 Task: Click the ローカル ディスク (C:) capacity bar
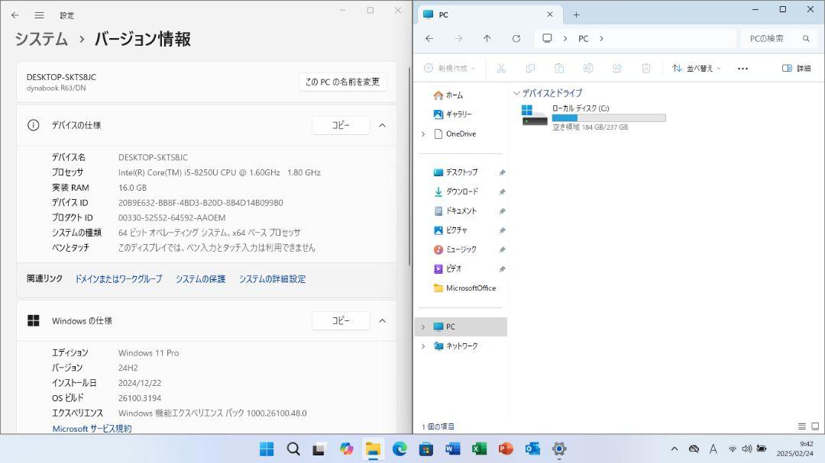(609, 118)
